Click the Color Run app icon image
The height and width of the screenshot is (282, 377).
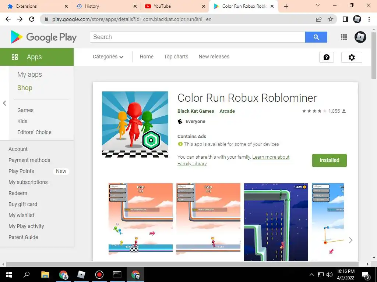[x=135, y=124]
